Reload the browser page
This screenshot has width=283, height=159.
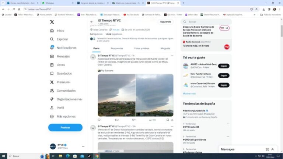click(14, 9)
